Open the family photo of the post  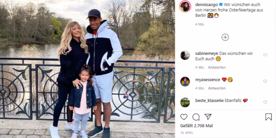pyautogui.click(x=87, y=69)
